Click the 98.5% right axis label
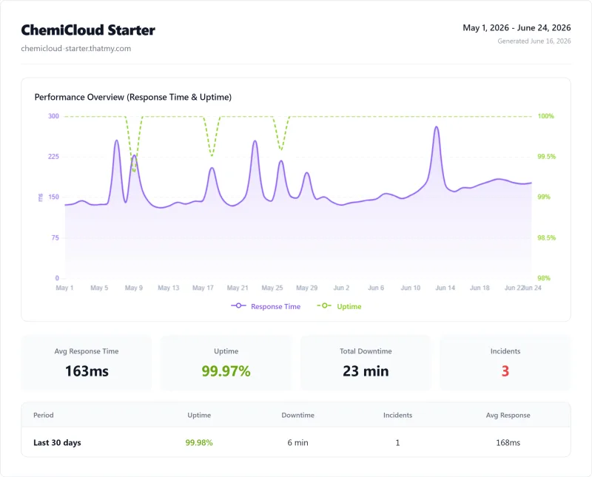This screenshot has height=477, width=592. (x=546, y=237)
